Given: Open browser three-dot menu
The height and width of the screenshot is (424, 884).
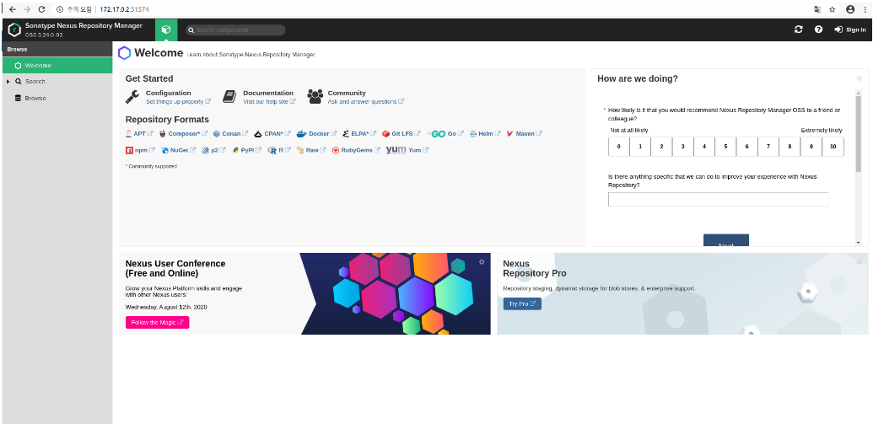Looking at the screenshot, I should coord(865,9).
